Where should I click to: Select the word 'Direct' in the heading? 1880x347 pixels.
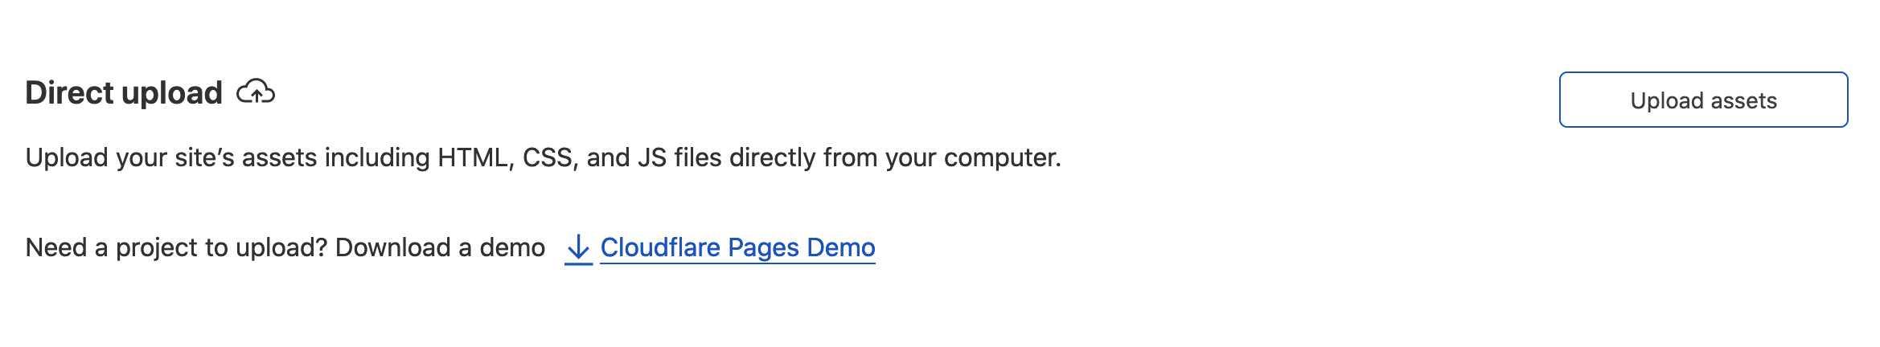coord(68,93)
